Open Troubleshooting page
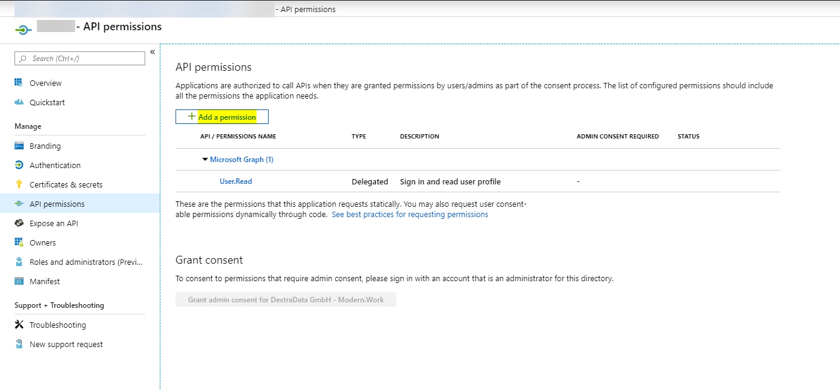The width and height of the screenshot is (840, 390). click(58, 325)
